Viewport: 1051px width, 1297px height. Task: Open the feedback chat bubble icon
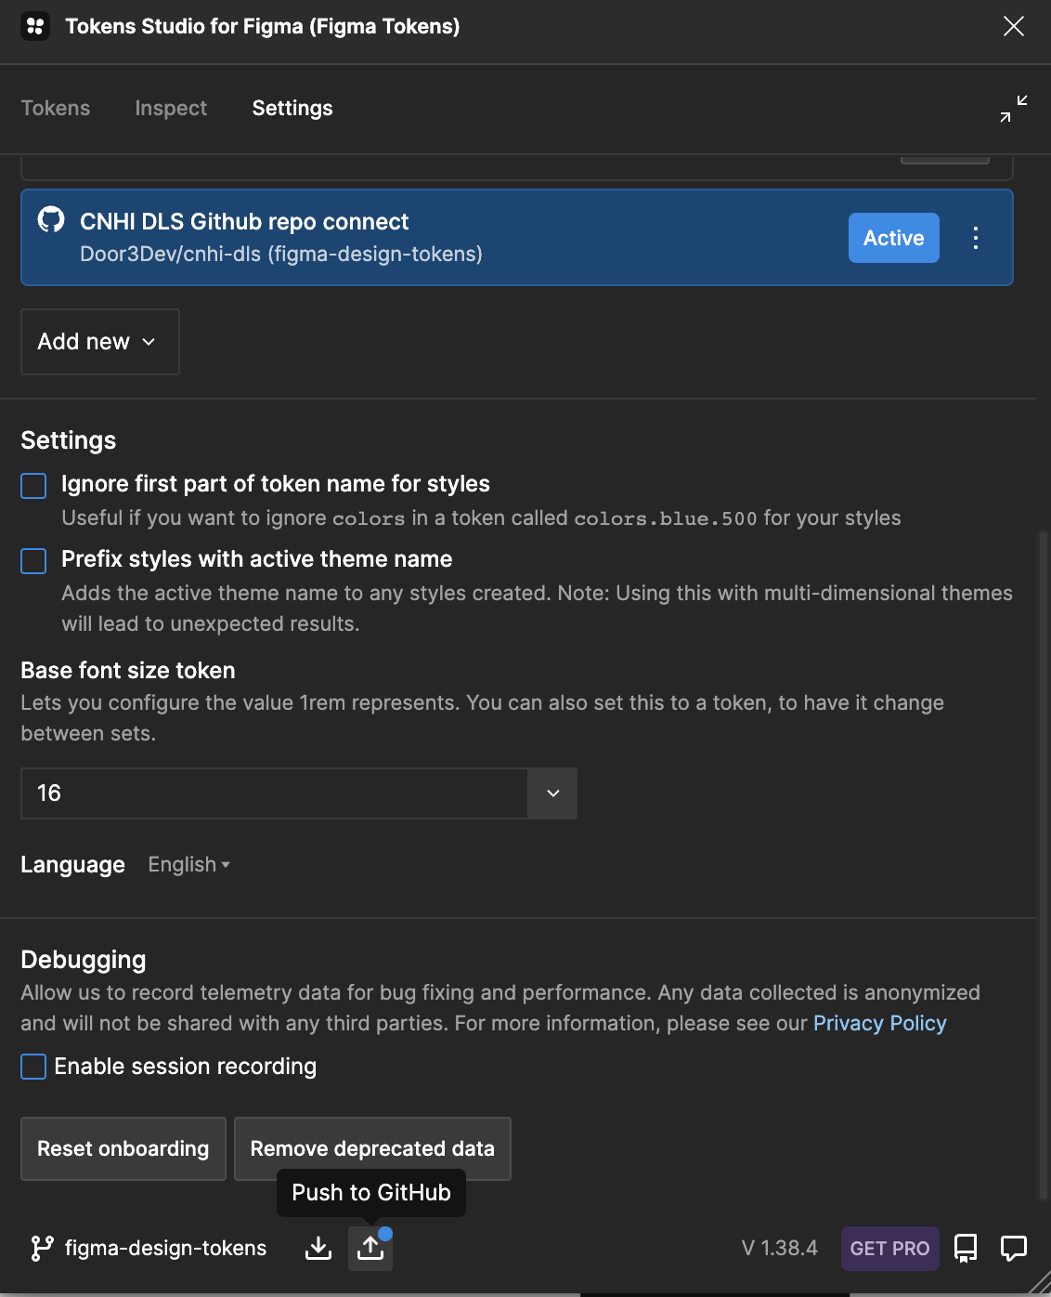coord(1014,1248)
